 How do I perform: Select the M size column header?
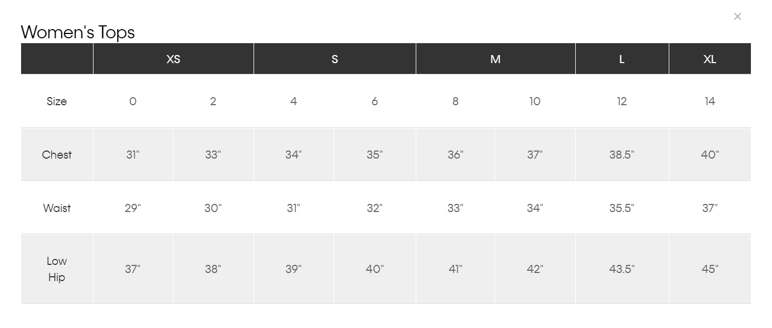coord(496,59)
